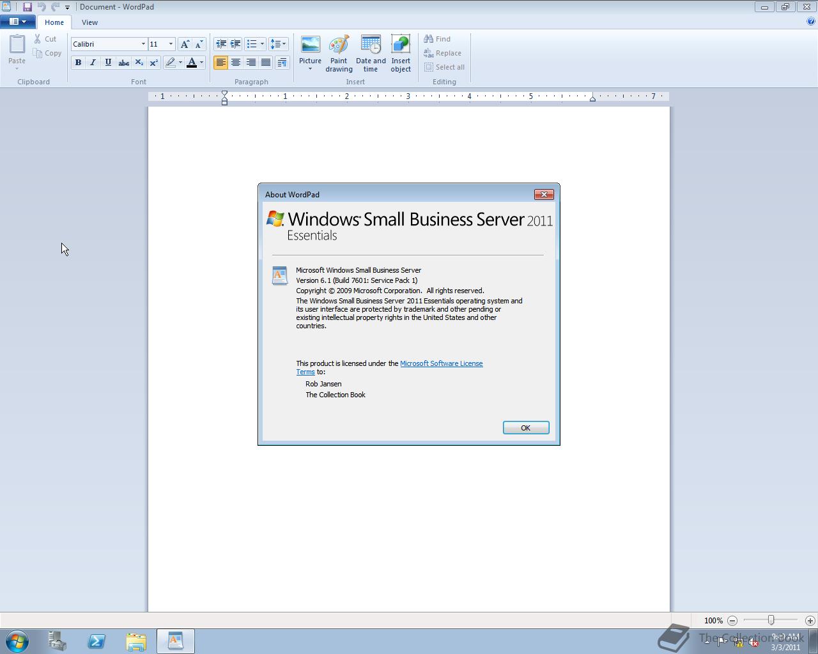Click the first-line indent marker on ruler

[x=224, y=94]
